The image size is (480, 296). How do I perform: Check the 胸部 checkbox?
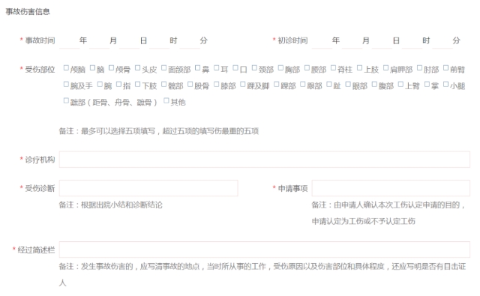(x=280, y=68)
